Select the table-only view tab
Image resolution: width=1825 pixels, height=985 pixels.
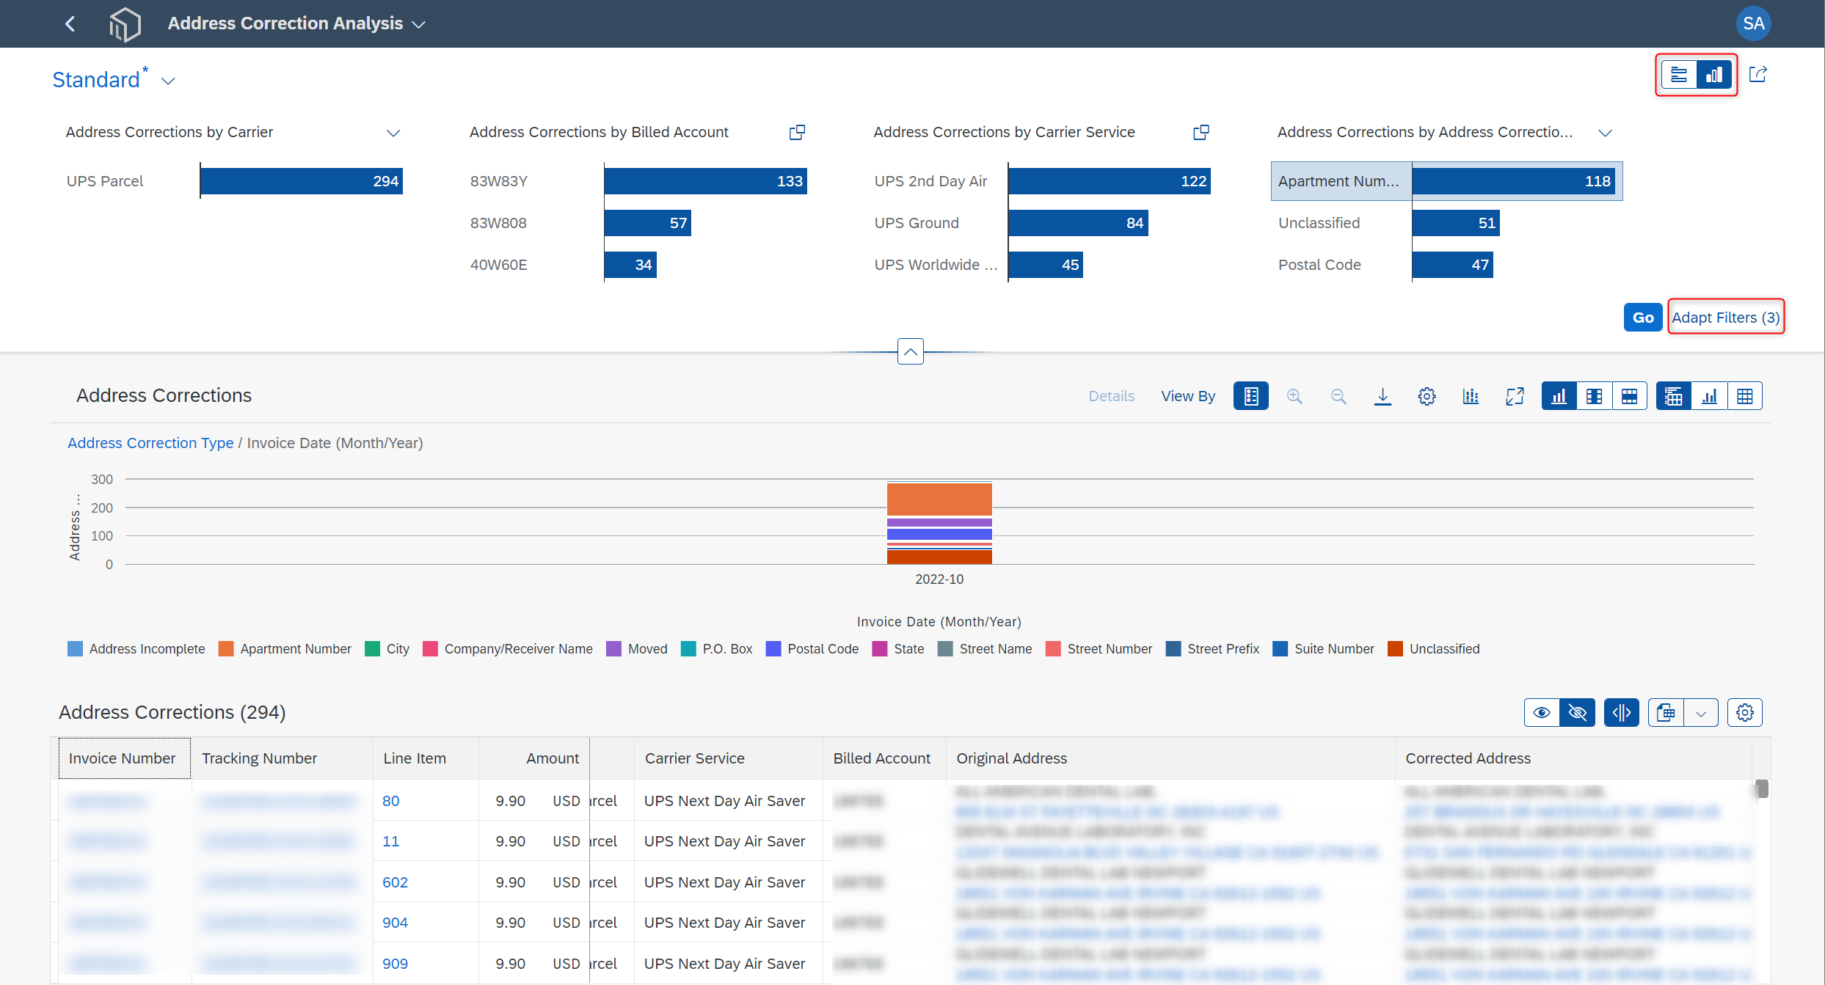click(x=1745, y=396)
